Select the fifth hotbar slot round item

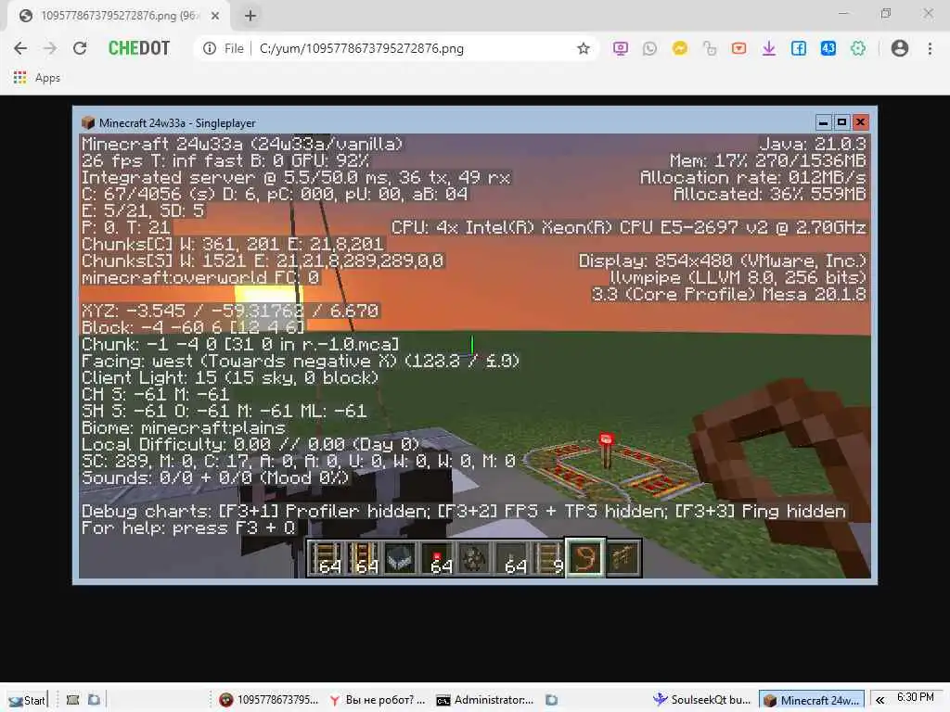pos(475,557)
